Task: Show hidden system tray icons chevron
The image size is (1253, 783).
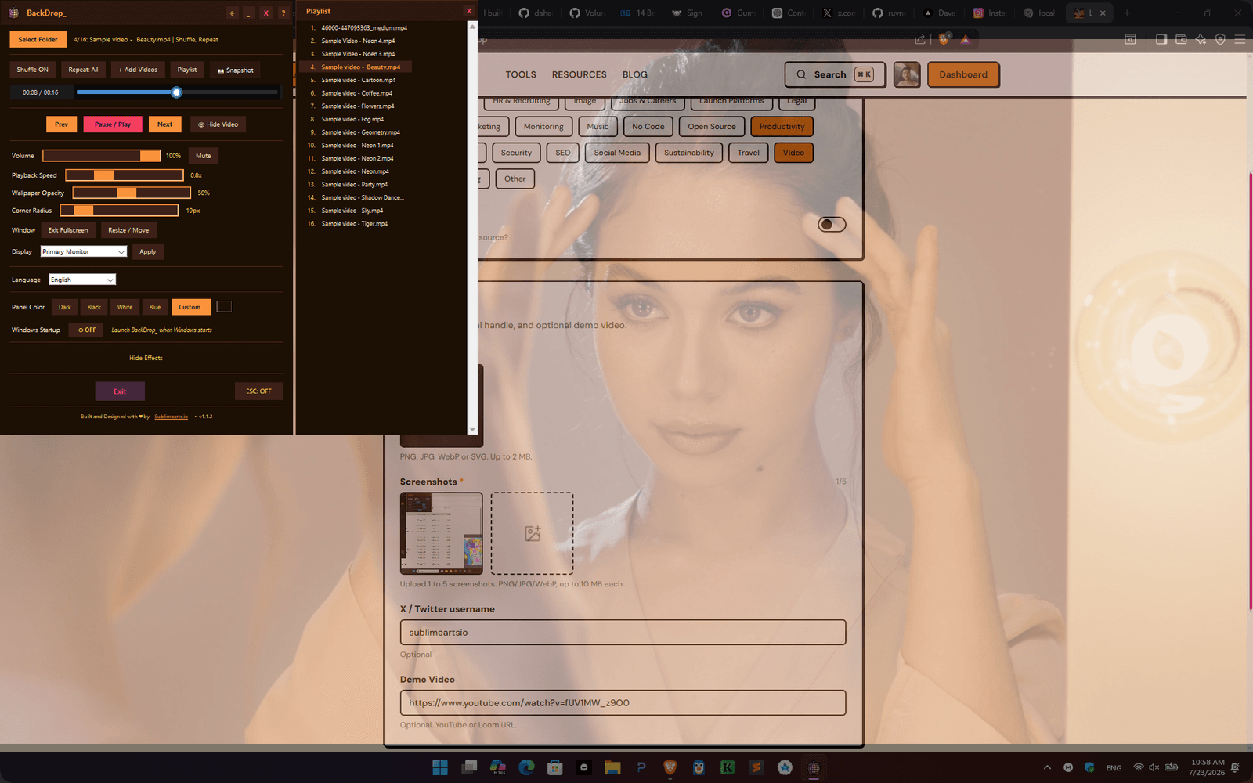Action: coord(1047,767)
